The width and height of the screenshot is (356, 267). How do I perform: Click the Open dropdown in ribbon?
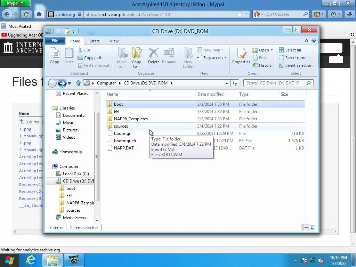[x=262, y=50]
